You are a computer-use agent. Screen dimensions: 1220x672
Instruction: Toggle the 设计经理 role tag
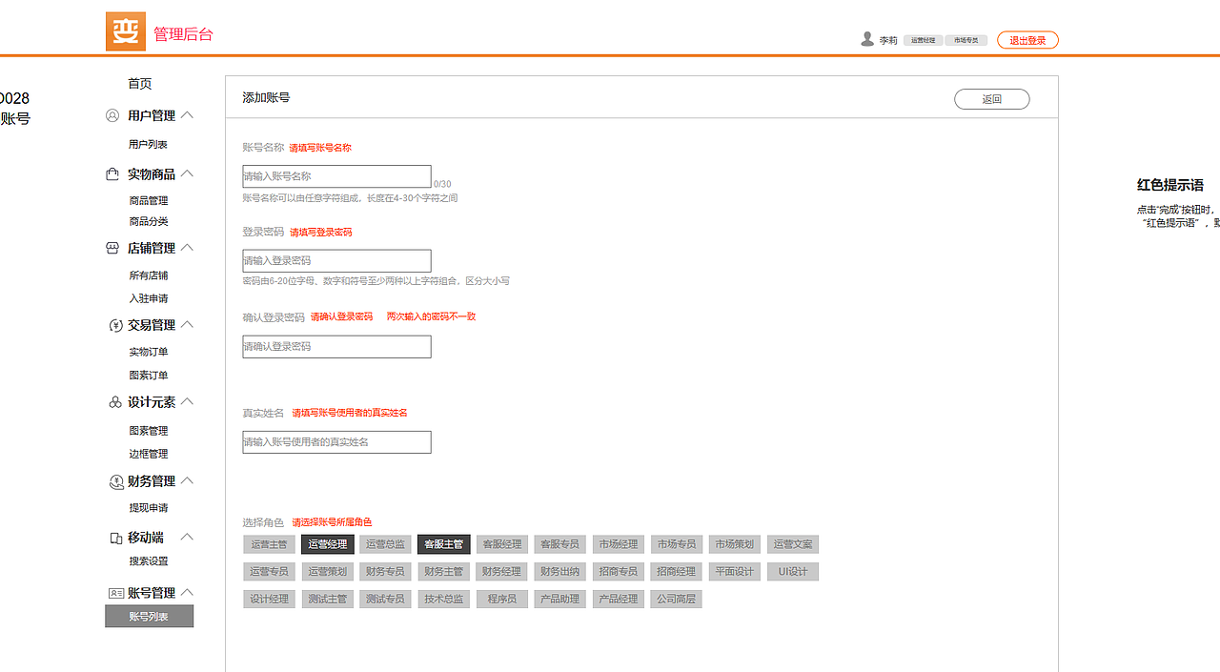(269, 600)
